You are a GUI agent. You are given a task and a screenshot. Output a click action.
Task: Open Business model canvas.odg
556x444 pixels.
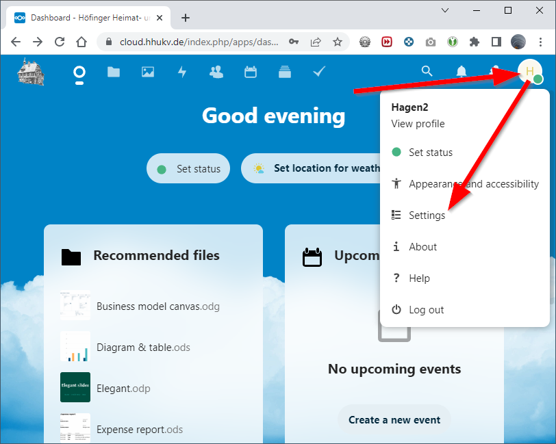(x=157, y=306)
